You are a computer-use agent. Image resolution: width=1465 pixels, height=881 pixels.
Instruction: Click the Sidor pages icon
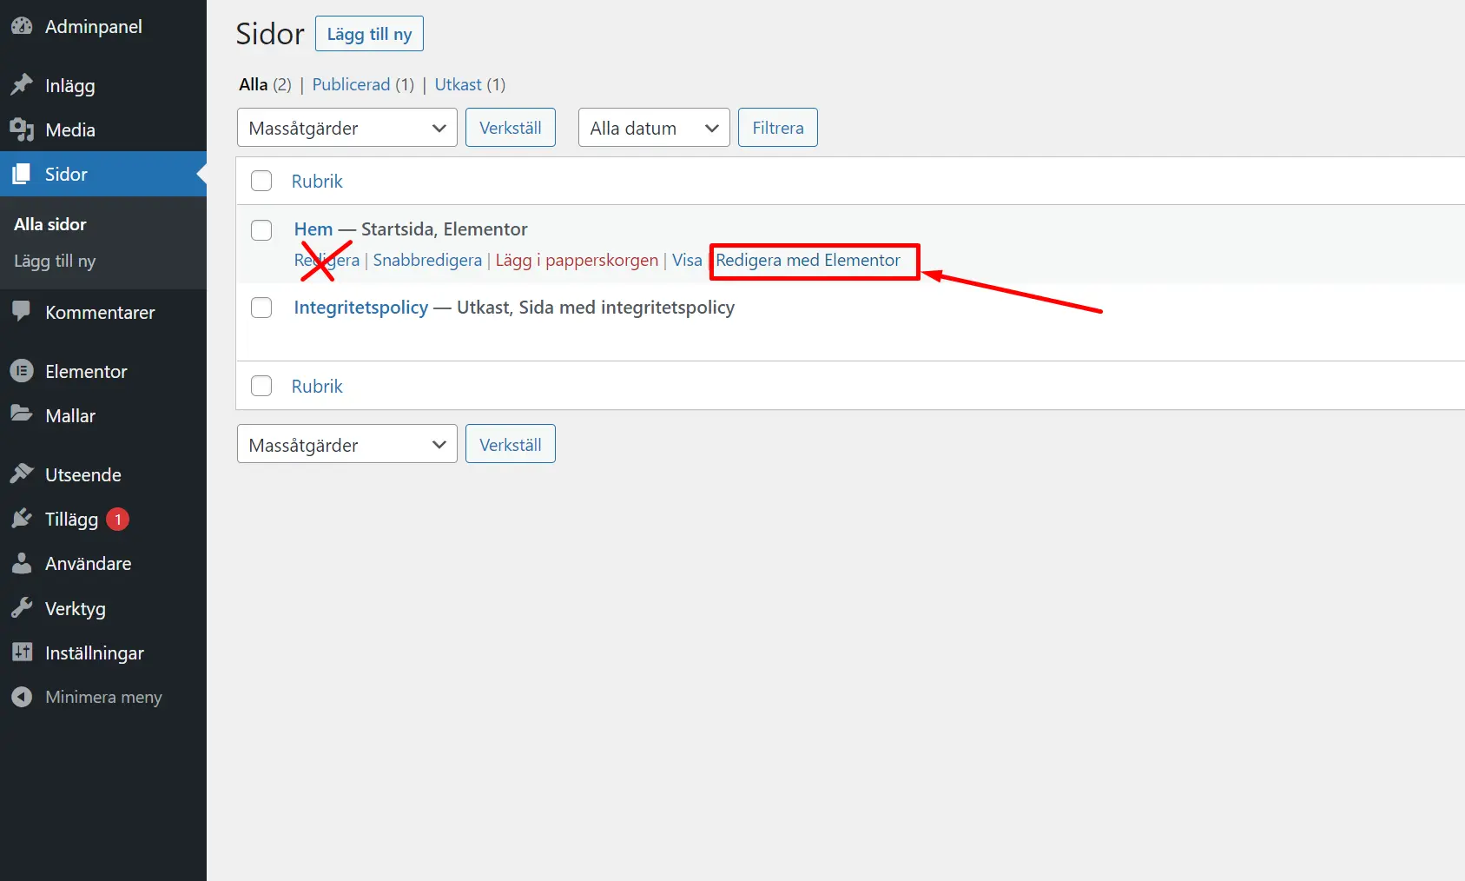tap(22, 174)
